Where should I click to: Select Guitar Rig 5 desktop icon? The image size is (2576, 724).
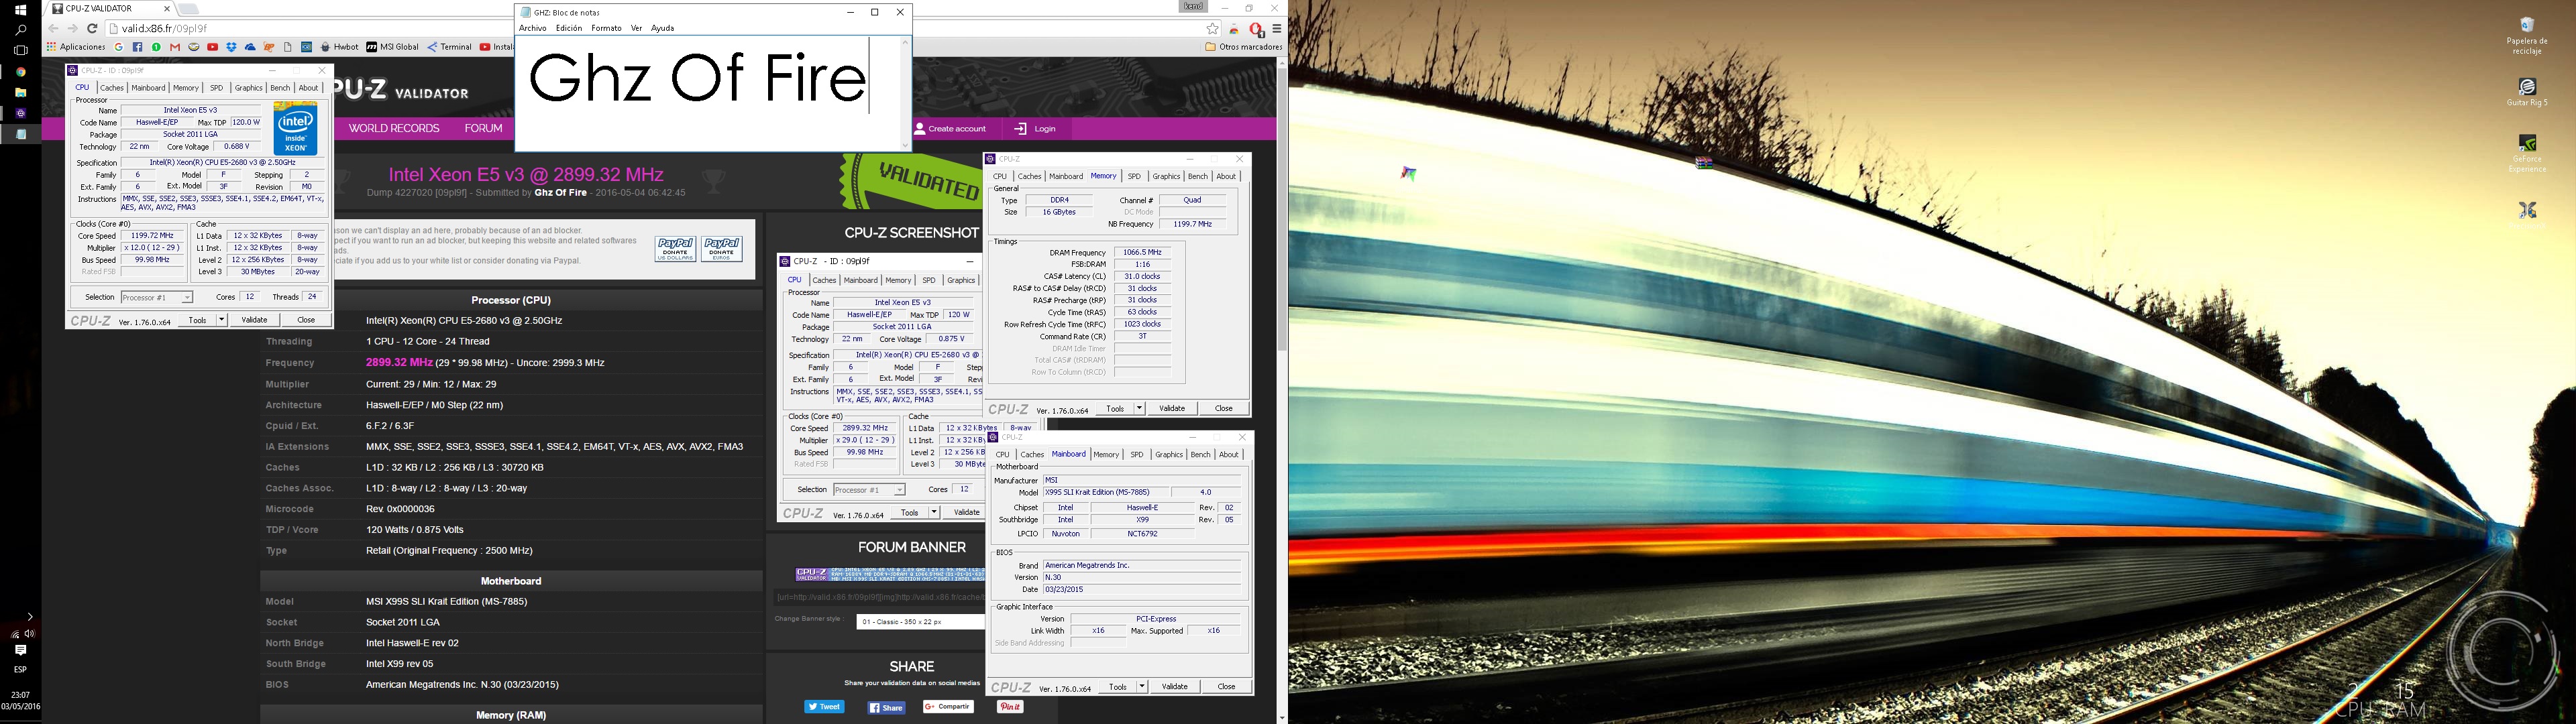(x=2527, y=92)
